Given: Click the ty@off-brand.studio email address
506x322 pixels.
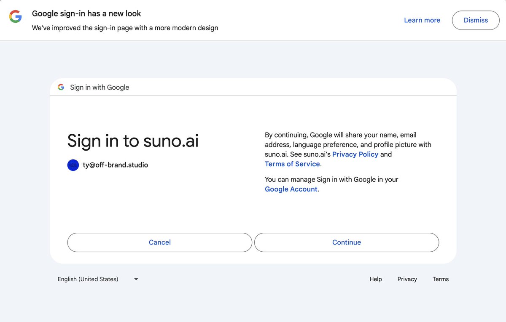Looking at the screenshot, I should 116,165.
